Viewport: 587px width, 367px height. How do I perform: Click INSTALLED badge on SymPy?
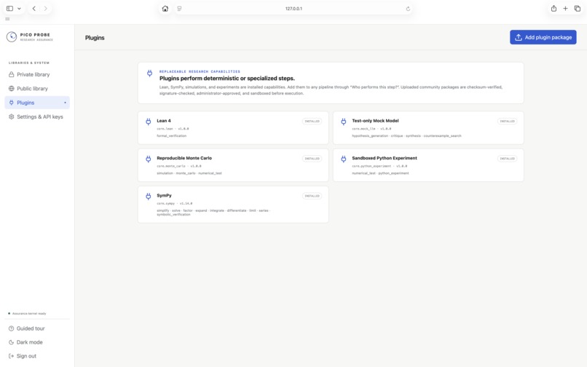click(312, 196)
